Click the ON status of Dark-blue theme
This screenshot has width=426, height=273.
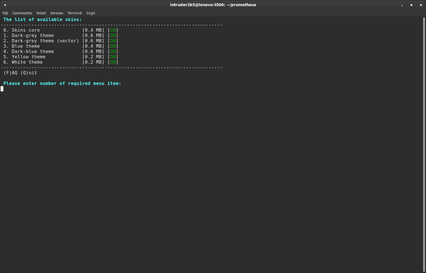click(x=113, y=52)
